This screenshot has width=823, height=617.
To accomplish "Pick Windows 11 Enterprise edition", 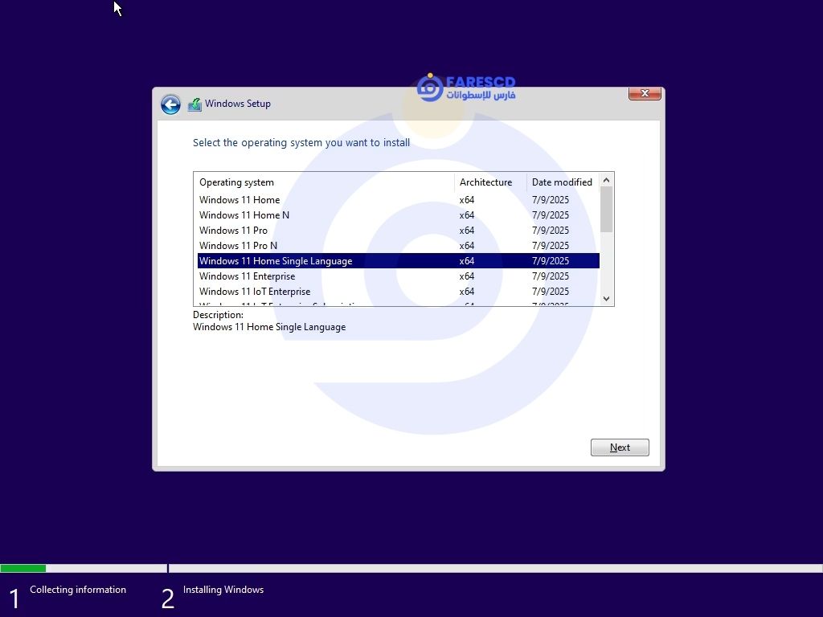I will click(399, 276).
